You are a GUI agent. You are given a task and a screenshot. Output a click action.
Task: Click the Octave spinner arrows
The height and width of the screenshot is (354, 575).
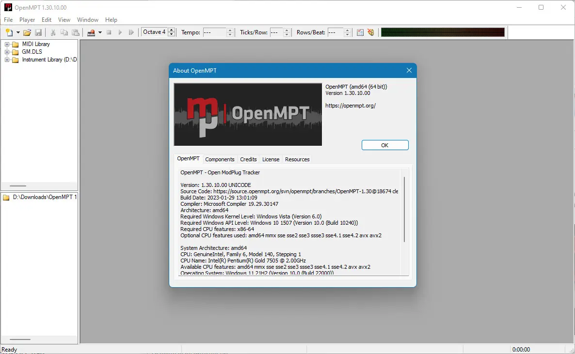tap(171, 32)
